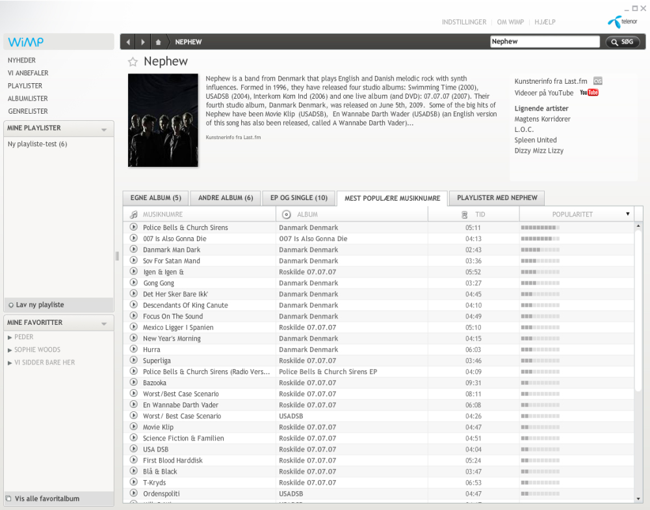Expand the SOPHIE WOODS favorites folder
Screen dimensions: 650x510
(x=10, y=350)
